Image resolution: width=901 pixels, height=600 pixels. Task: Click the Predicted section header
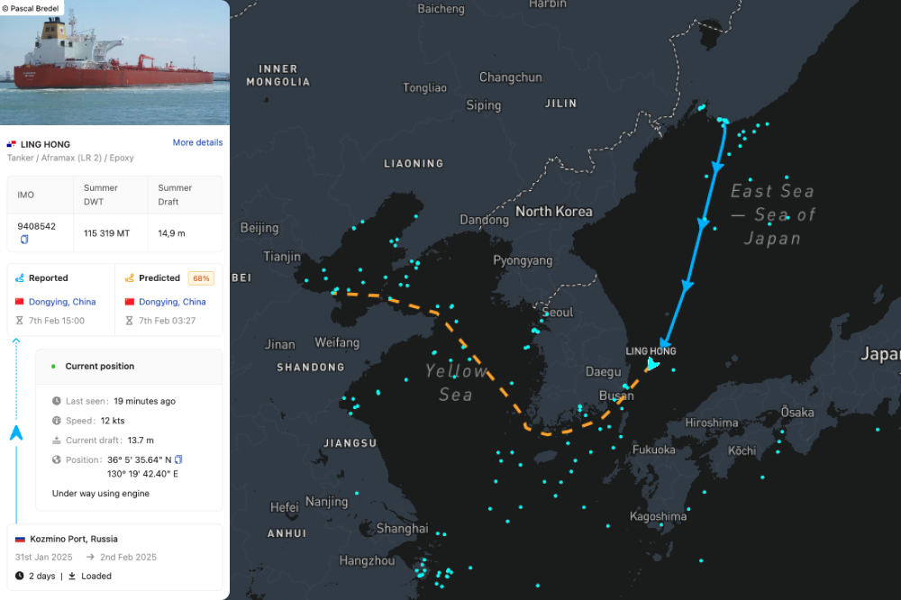coord(159,278)
